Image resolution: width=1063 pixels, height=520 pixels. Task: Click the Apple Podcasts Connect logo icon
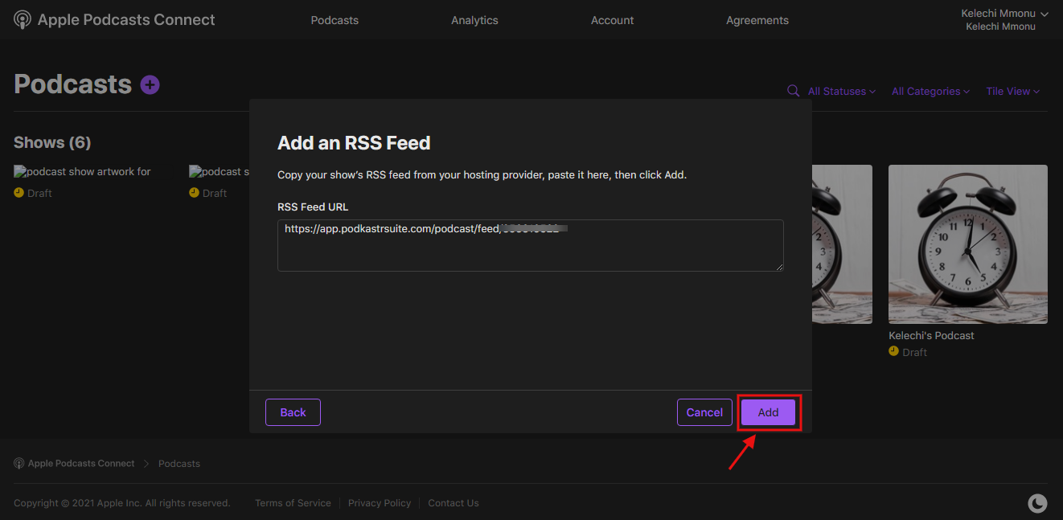[x=23, y=20]
